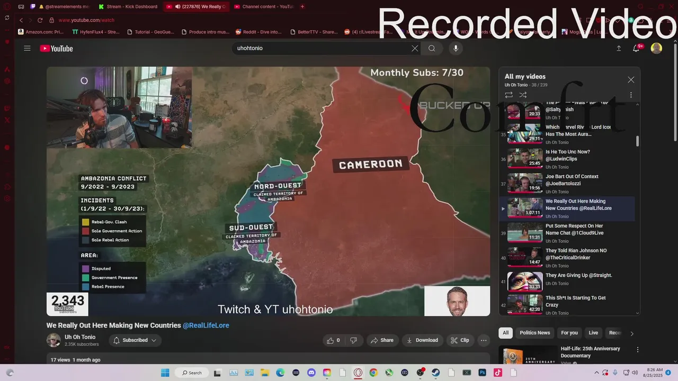Open the Amazon.com bookmark
Screen dimensions: 678x381
click(41, 32)
